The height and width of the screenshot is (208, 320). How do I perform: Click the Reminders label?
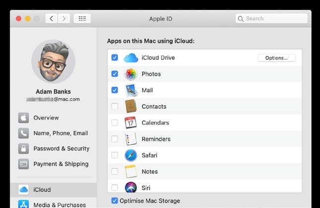tap(156, 139)
